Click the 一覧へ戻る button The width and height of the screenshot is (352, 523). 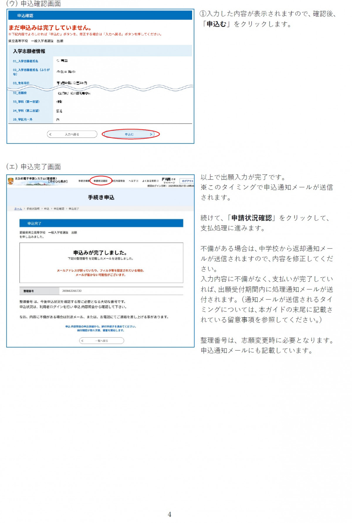coord(101,341)
